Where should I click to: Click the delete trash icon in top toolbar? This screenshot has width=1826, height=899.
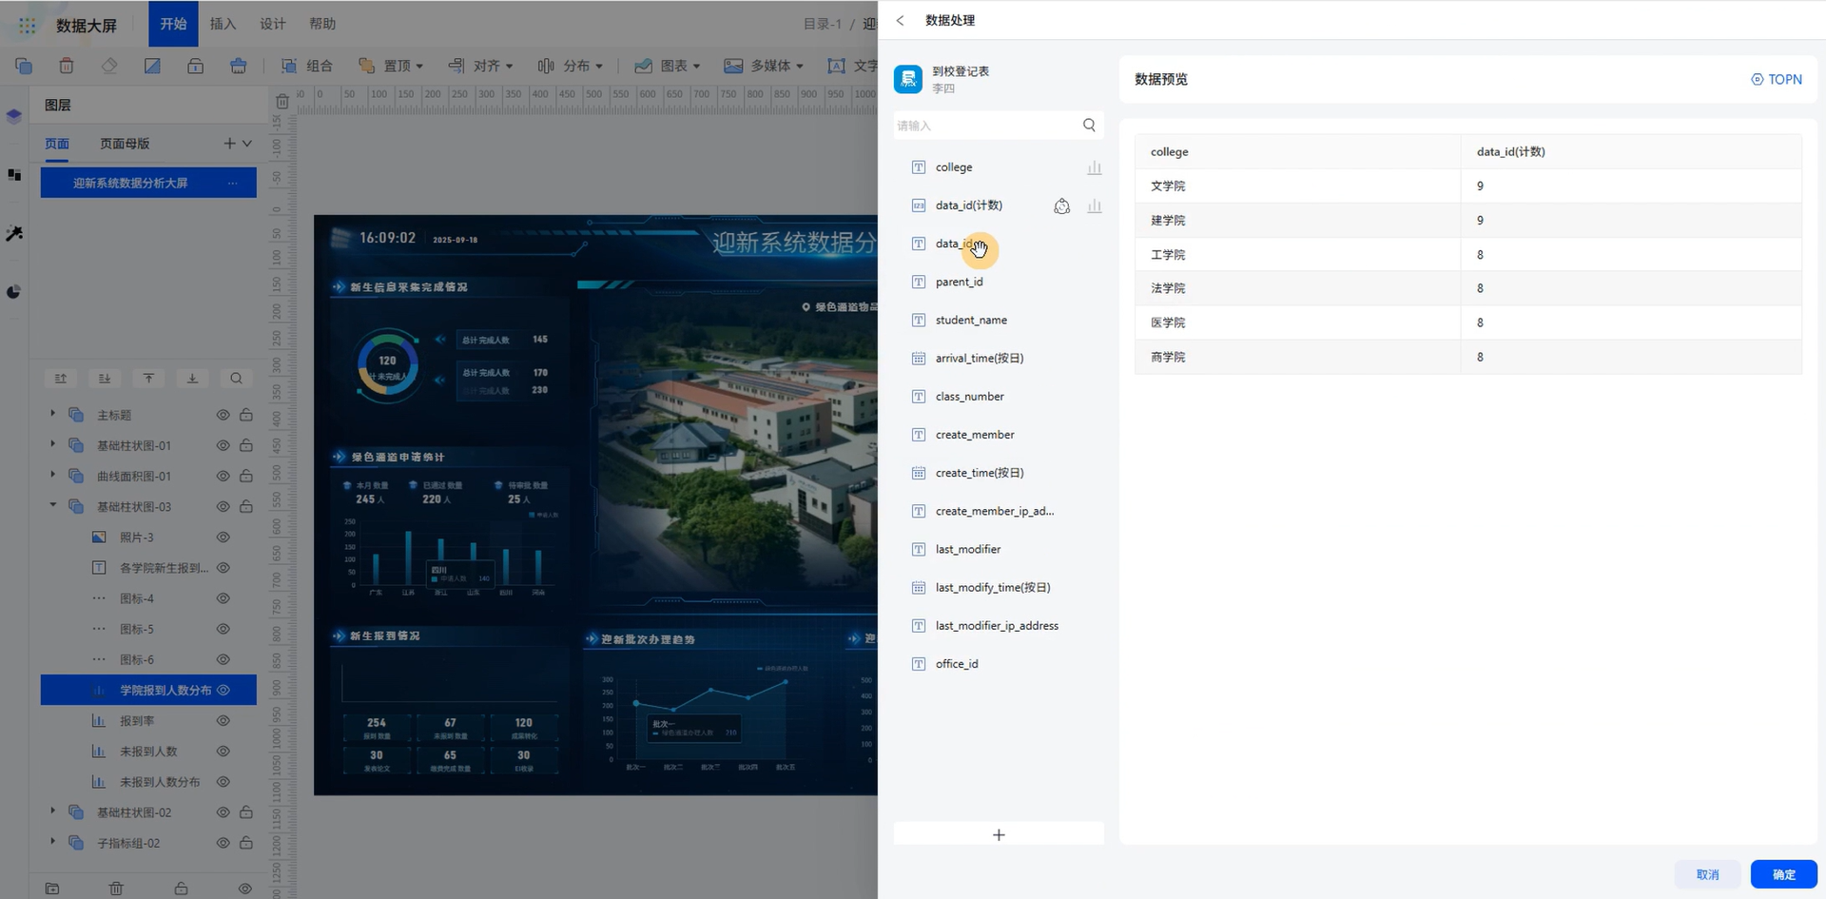point(67,66)
